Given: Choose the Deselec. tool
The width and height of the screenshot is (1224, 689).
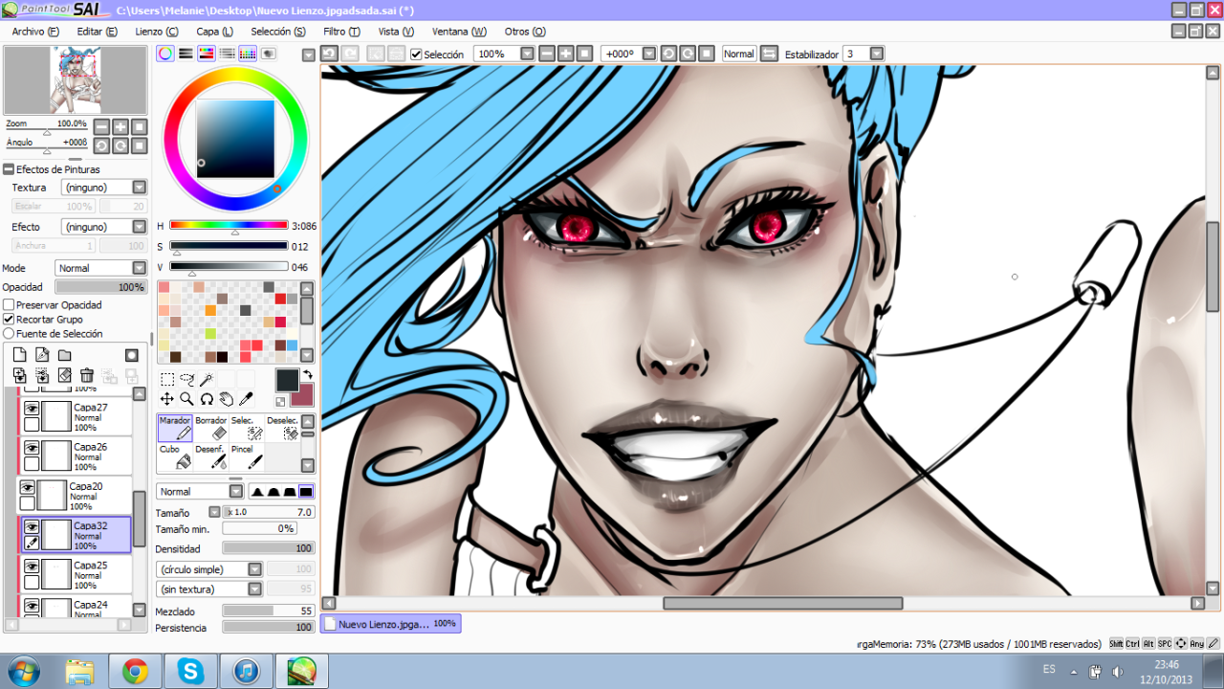Looking at the screenshot, I should point(282,428).
